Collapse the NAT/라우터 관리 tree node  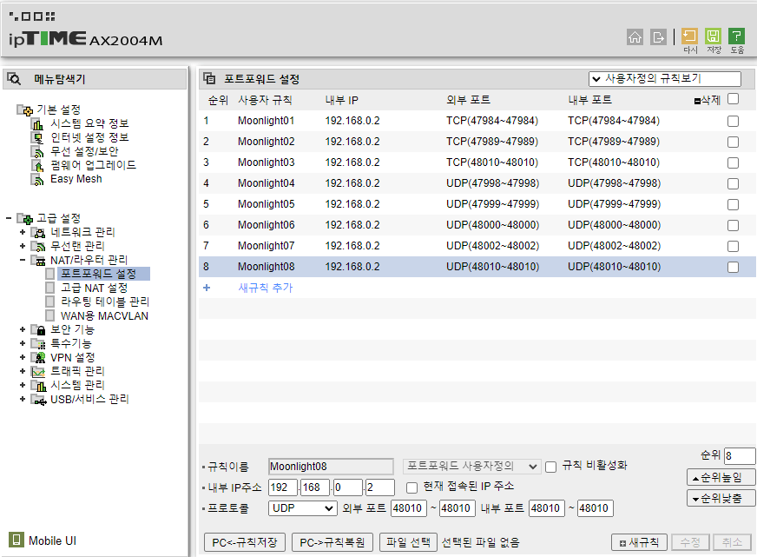23,261
